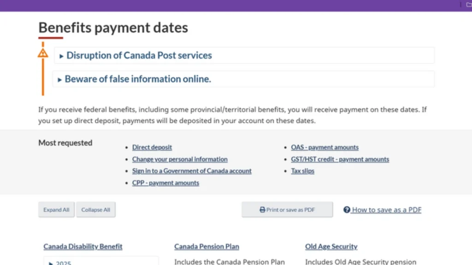The height and width of the screenshot is (265, 472).
Task: Go to the Old Age Security heading link
Action: 331,247
